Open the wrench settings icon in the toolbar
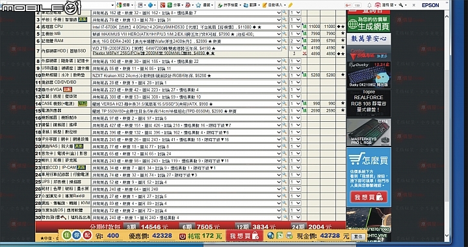 401,5
